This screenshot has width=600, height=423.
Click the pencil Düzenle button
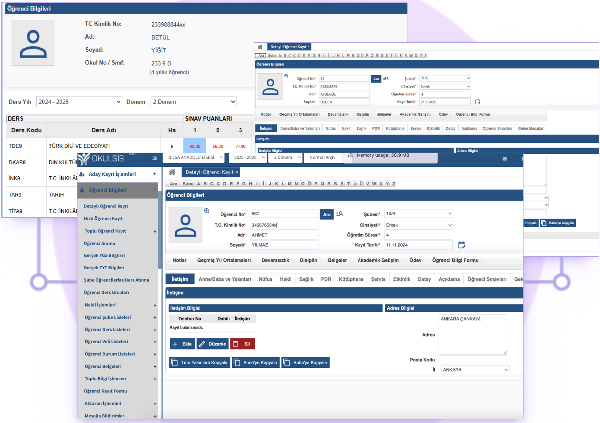(212, 344)
